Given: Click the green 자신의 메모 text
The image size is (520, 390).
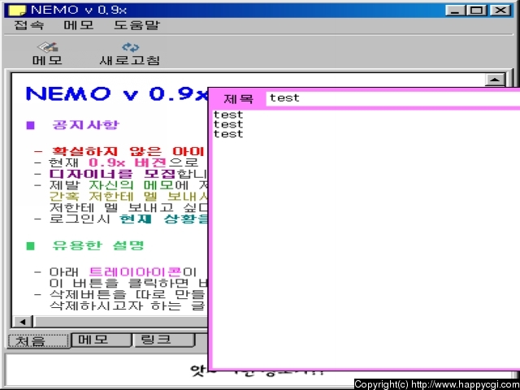Looking at the screenshot, I should [132, 185].
